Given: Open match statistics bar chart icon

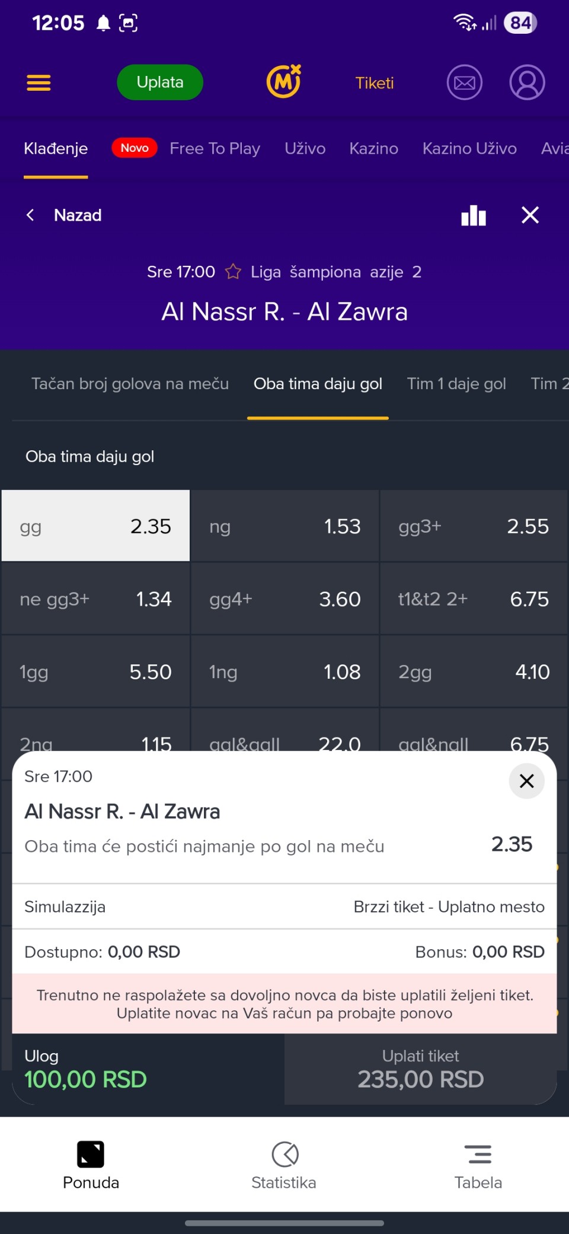Looking at the screenshot, I should pyautogui.click(x=474, y=215).
